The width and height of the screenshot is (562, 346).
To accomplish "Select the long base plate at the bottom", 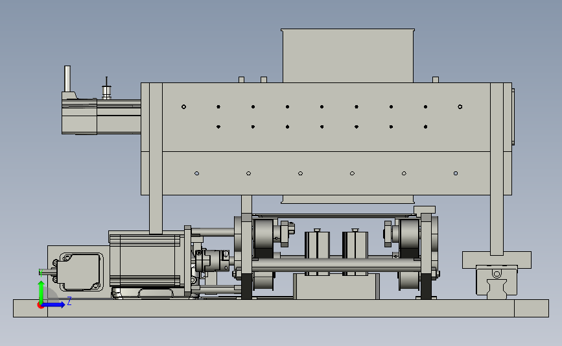I will coord(281,308).
